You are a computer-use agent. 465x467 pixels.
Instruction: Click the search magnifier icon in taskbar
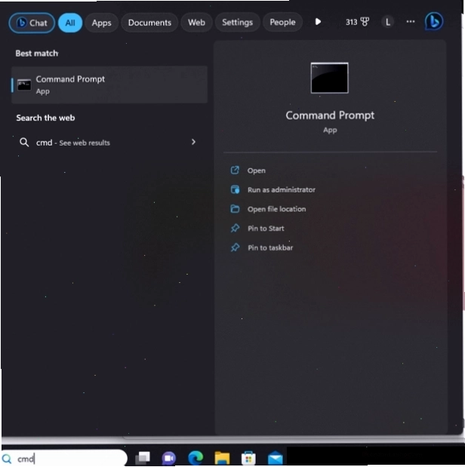7,459
